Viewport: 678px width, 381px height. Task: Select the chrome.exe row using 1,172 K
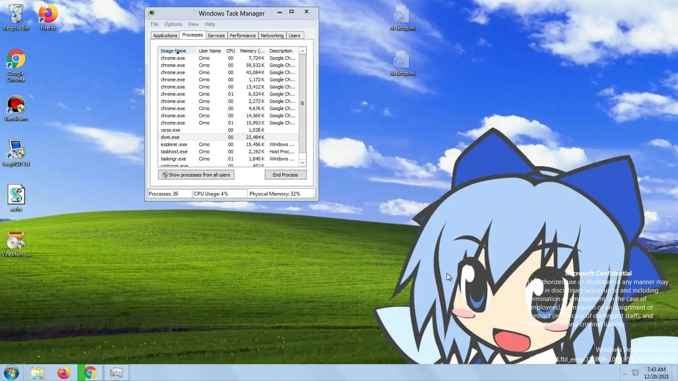[228, 80]
